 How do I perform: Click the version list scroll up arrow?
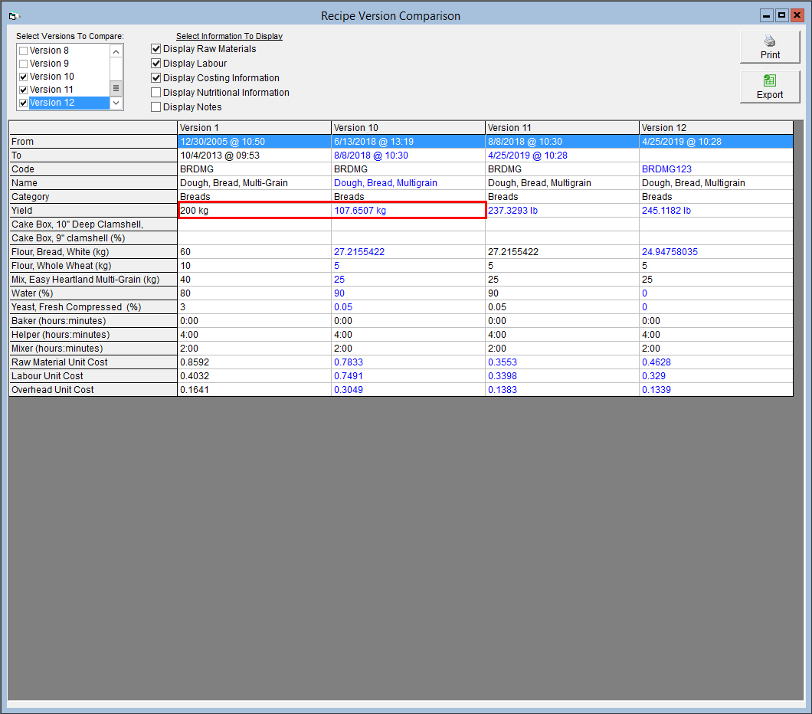[x=116, y=51]
